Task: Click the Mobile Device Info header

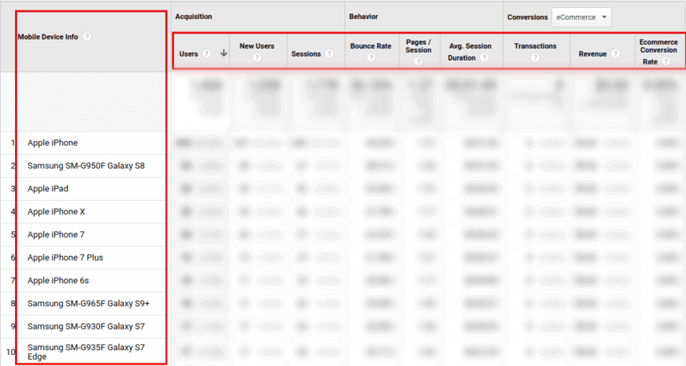Action: tap(48, 37)
